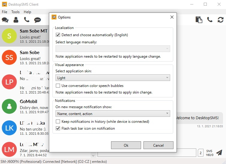
Task: Open the Help menu
Action: (27, 12)
